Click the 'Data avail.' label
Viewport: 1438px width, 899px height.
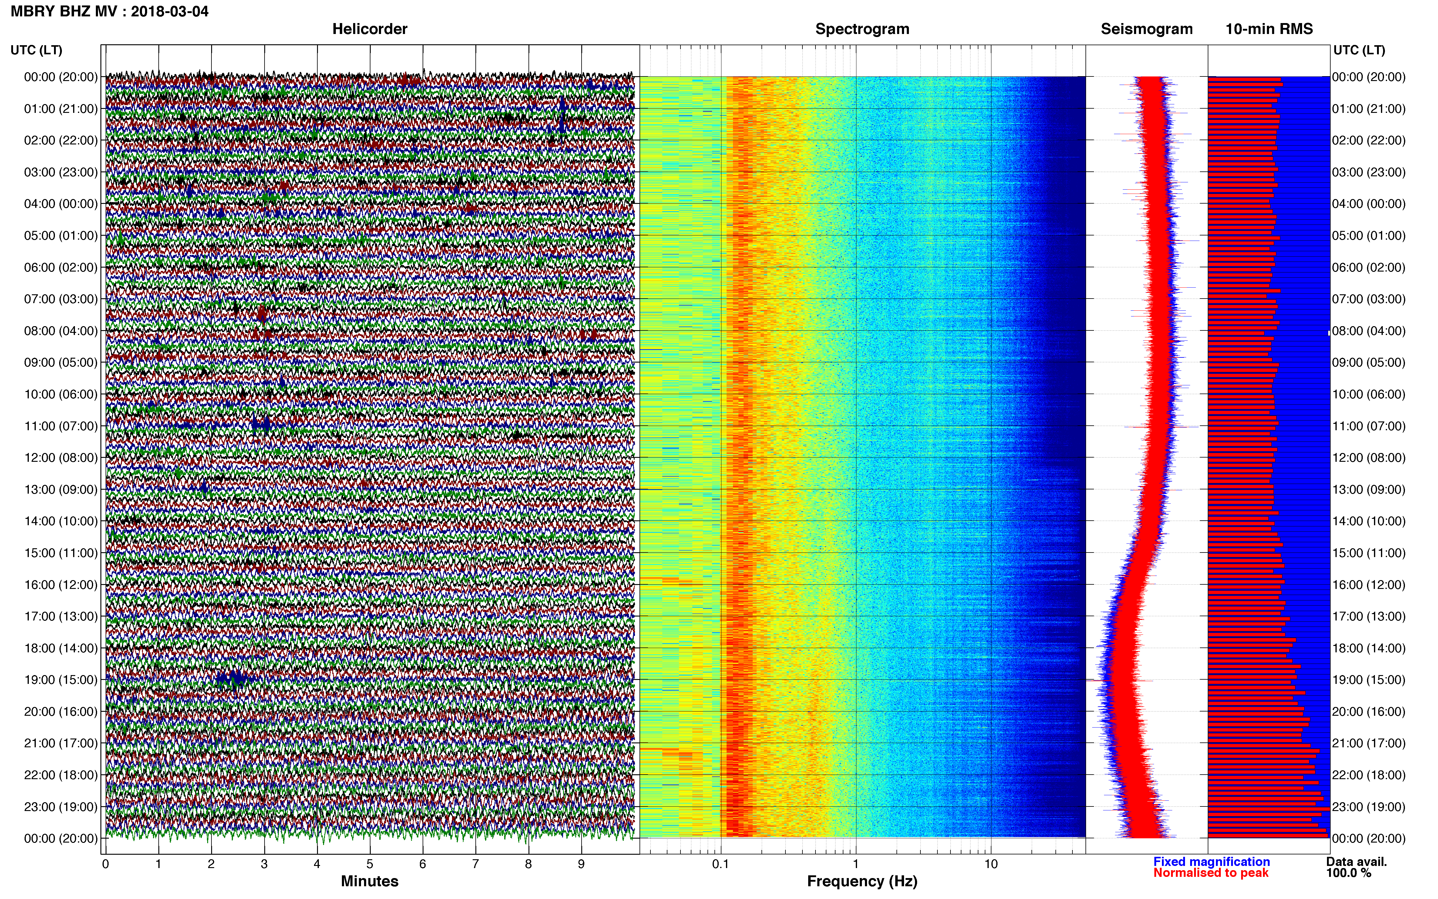[1357, 862]
